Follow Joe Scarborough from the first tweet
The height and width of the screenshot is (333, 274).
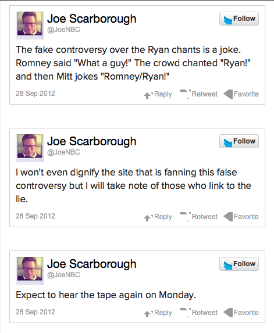(x=239, y=19)
